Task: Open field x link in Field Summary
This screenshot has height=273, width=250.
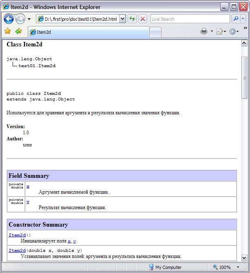Action: click(x=28, y=186)
